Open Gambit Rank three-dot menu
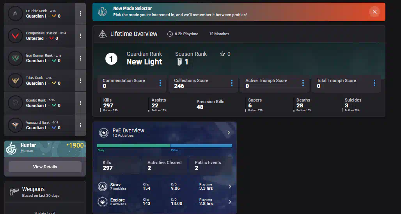Viewport: 401px width, 214px height. (81, 103)
